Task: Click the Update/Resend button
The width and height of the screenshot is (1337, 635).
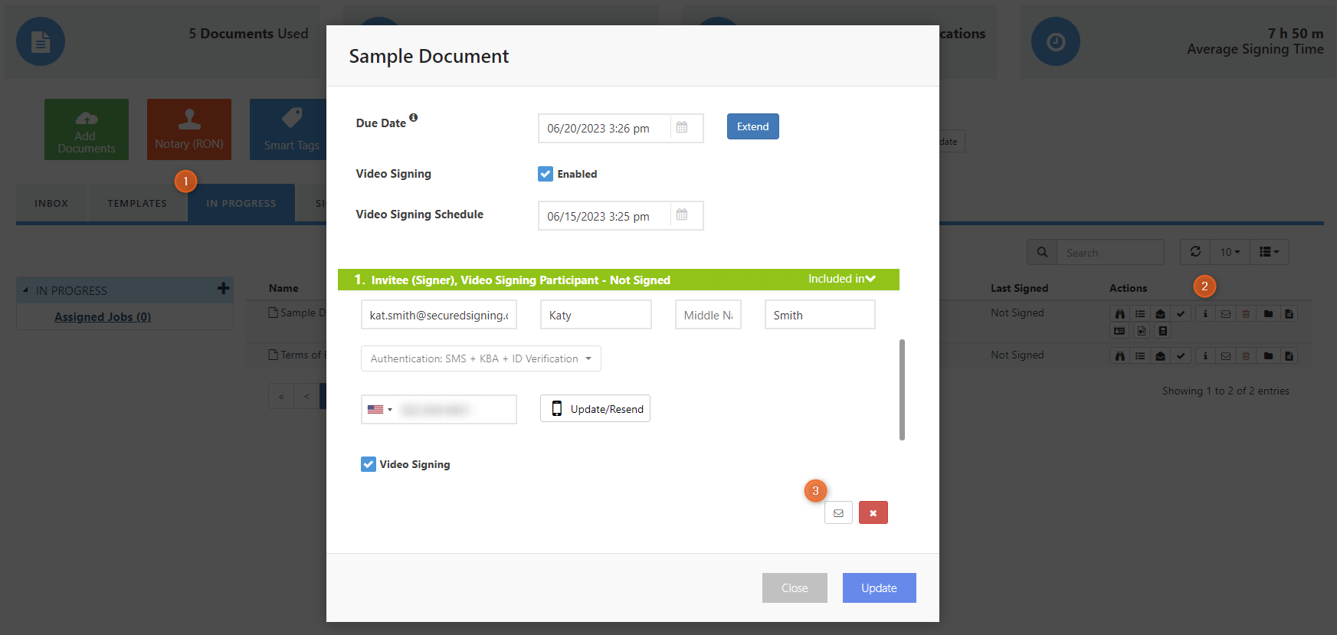Action: pos(595,408)
